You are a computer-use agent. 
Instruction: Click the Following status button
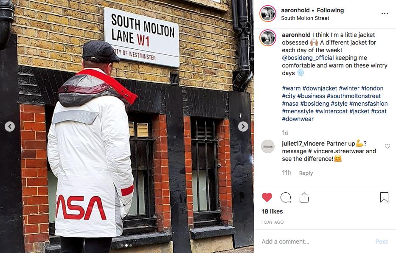click(x=330, y=10)
